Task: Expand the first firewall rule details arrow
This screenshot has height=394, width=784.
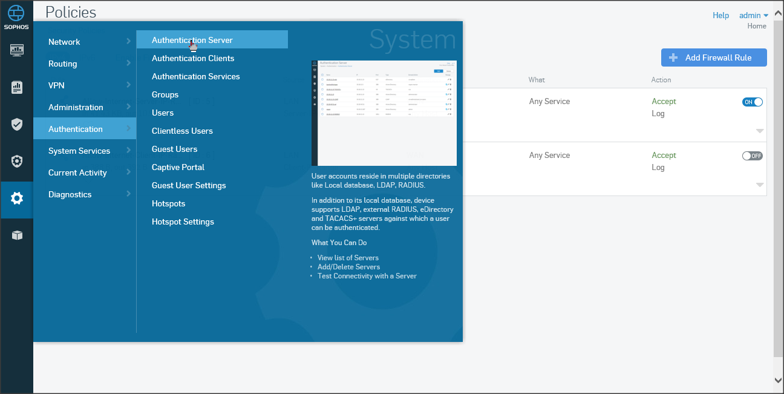Action: click(x=760, y=131)
